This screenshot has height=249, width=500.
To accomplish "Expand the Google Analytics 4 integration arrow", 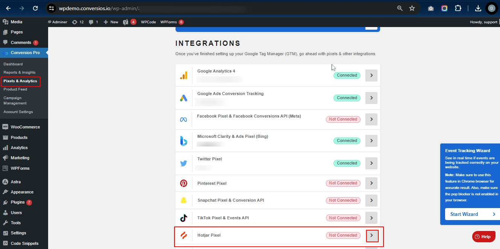I will pyautogui.click(x=371, y=75).
